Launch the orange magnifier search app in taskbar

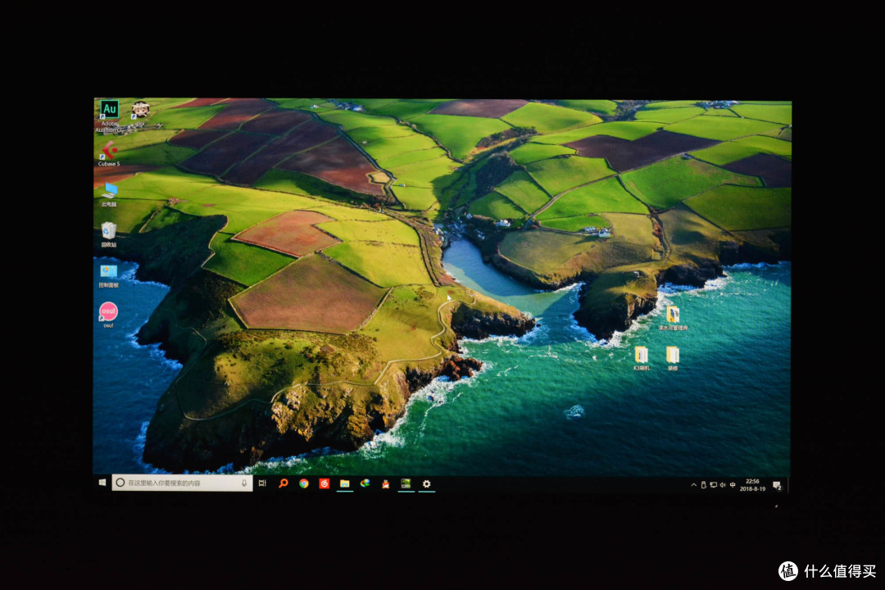pyautogui.click(x=284, y=483)
